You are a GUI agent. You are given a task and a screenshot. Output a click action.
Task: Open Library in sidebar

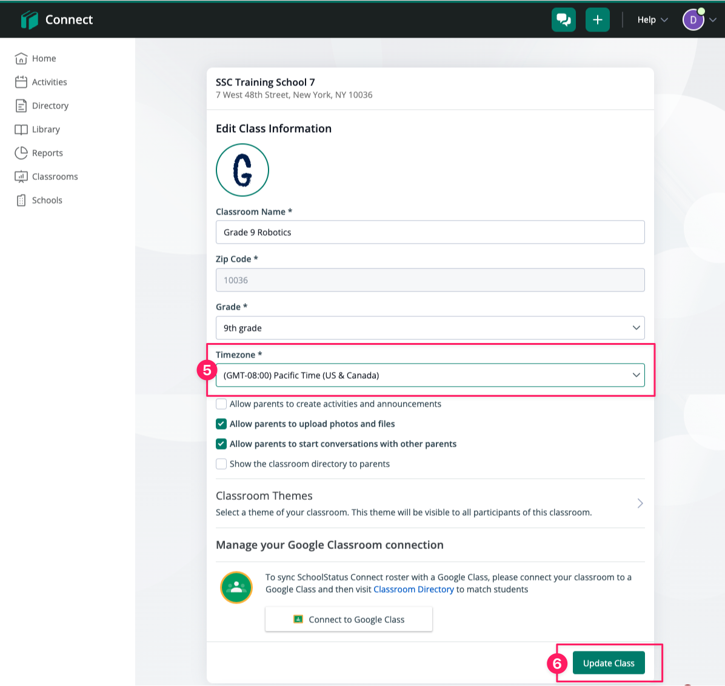click(46, 130)
